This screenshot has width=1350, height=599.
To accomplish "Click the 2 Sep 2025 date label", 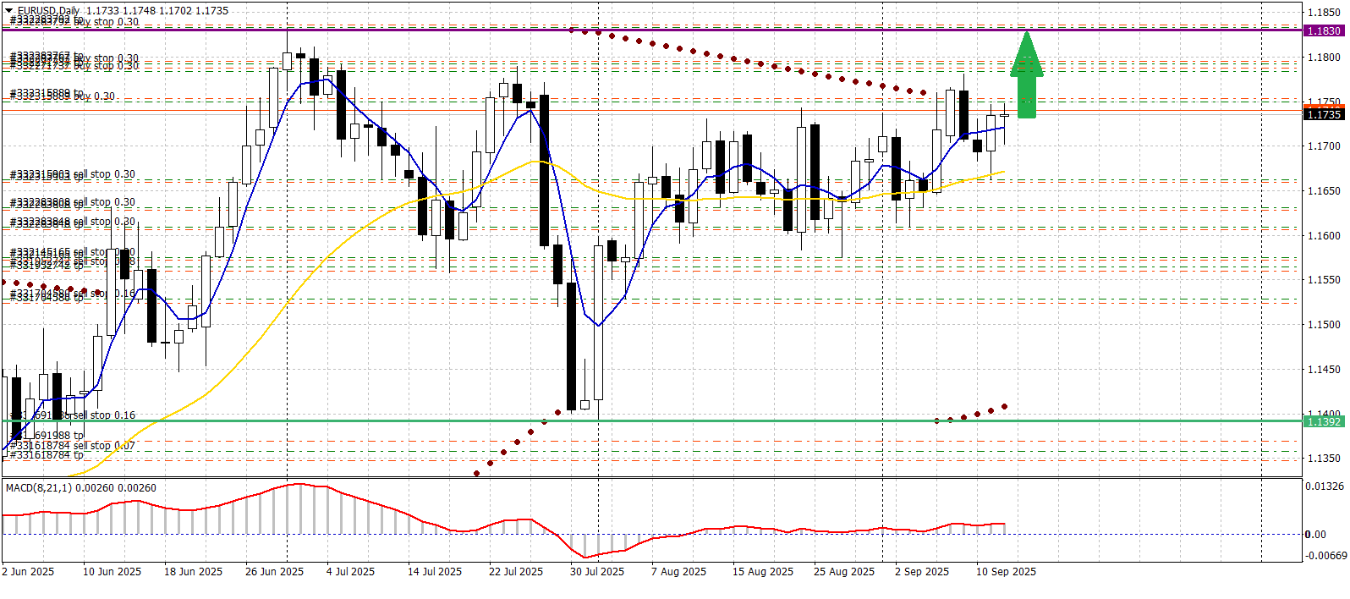I will point(922,572).
